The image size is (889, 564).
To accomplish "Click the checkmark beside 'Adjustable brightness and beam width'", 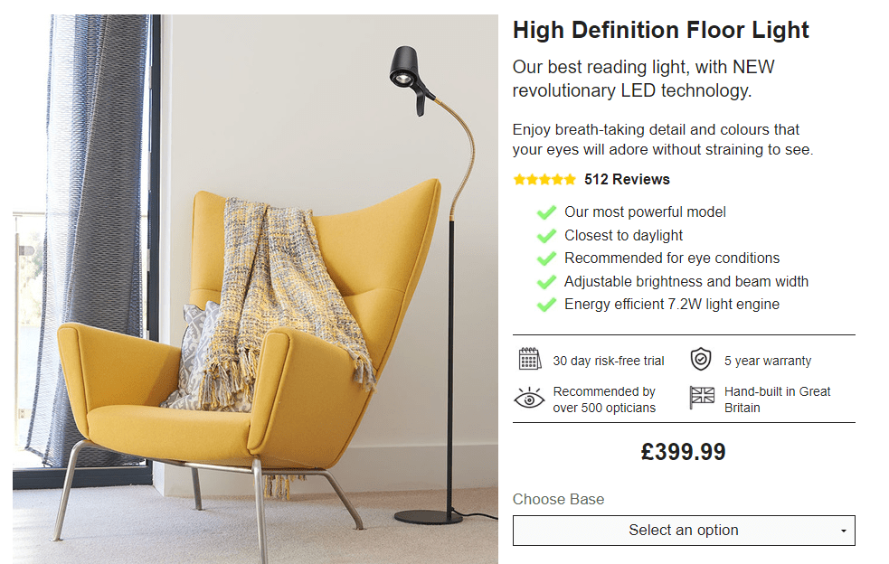I will pyautogui.click(x=546, y=282).
